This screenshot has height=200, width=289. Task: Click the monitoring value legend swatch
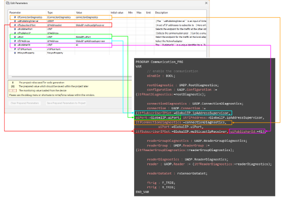[13, 91]
